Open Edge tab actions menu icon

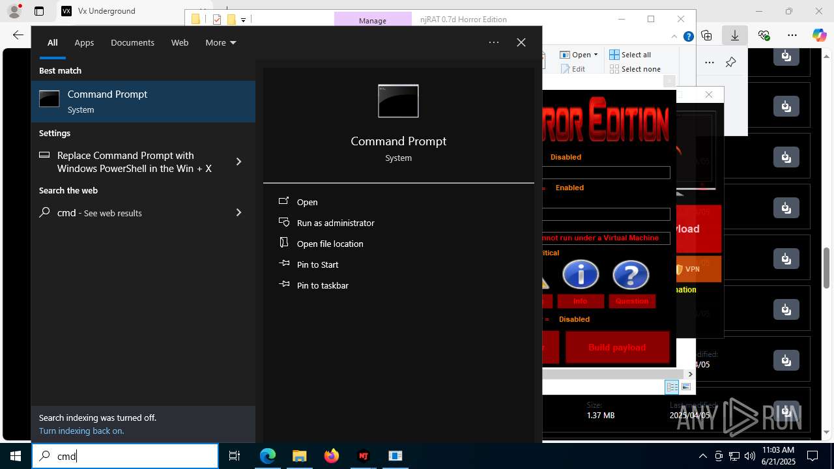coord(39,11)
